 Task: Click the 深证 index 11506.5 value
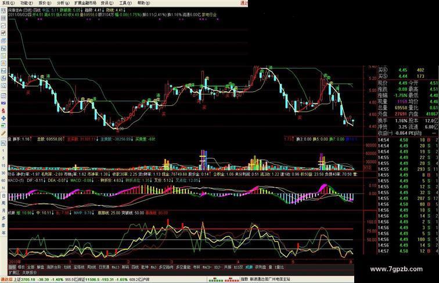tap(94, 280)
